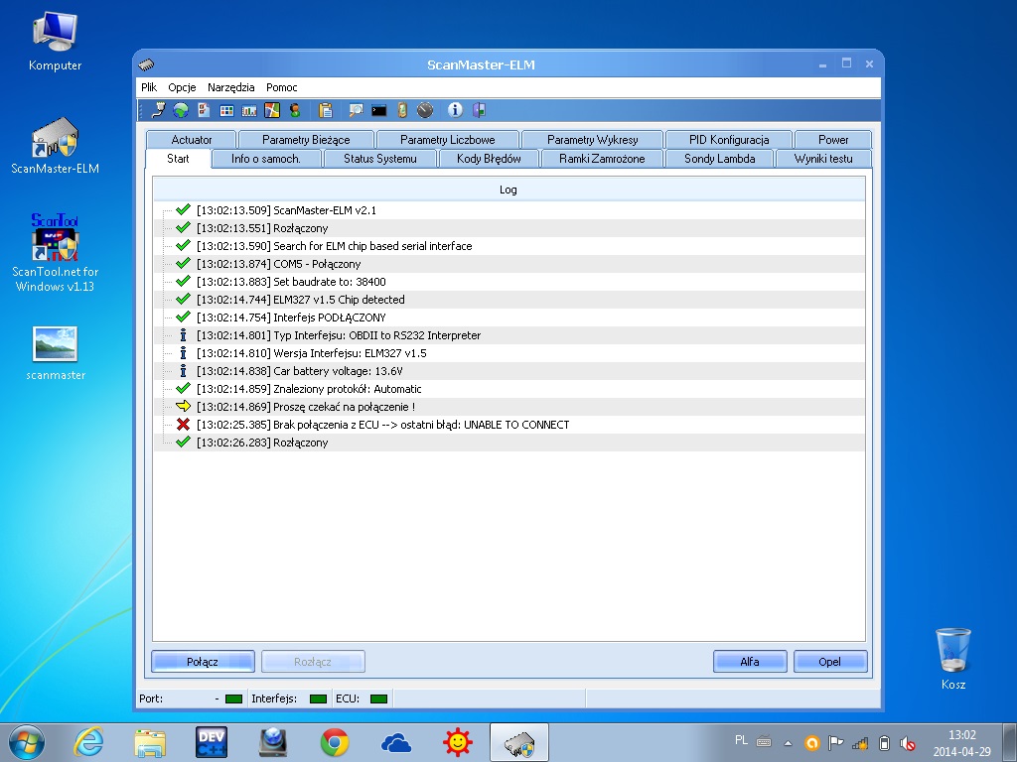Viewport: 1017px width, 762px height.
Task: Switch to the Sondy Lambda tab
Action: [x=719, y=159]
